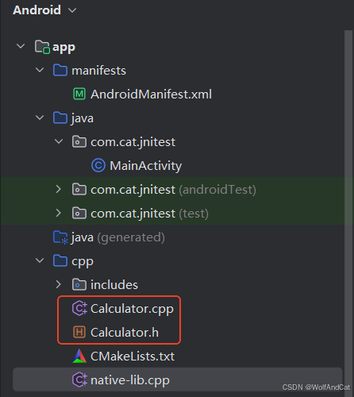Click the includes folder icon
This screenshot has width=354, height=397.
click(79, 284)
